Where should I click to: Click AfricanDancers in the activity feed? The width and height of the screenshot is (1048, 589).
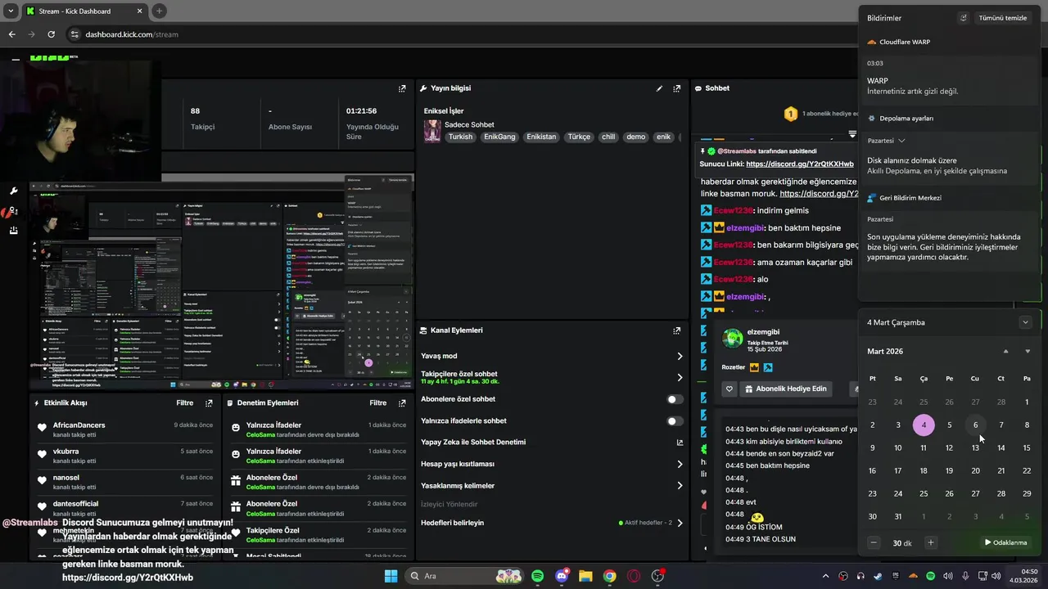click(79, 425)
